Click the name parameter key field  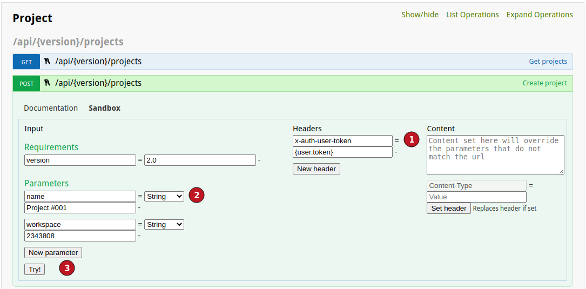coord(80,196)
